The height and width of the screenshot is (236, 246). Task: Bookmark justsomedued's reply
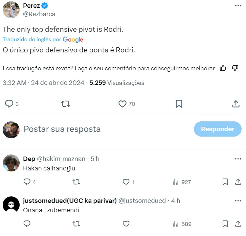pos(225,224)
